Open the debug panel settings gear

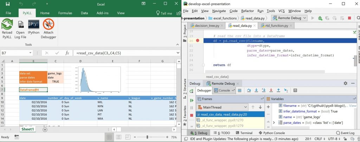pyautogui.click(x=346, y=83)
